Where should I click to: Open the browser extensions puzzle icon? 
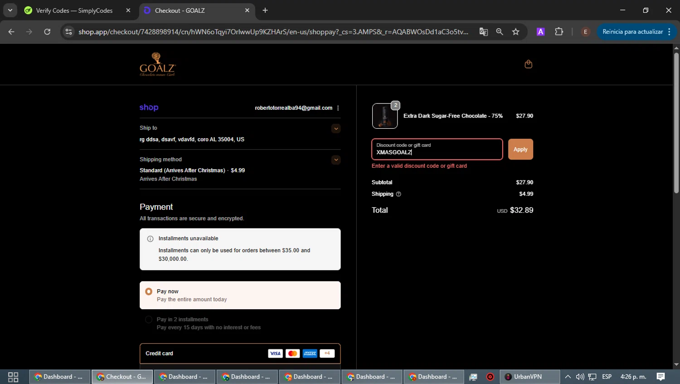[559, 32]
